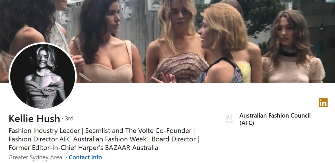
Task: Click the gold LinkedIn premium badge icon
Action: point(323,103)
